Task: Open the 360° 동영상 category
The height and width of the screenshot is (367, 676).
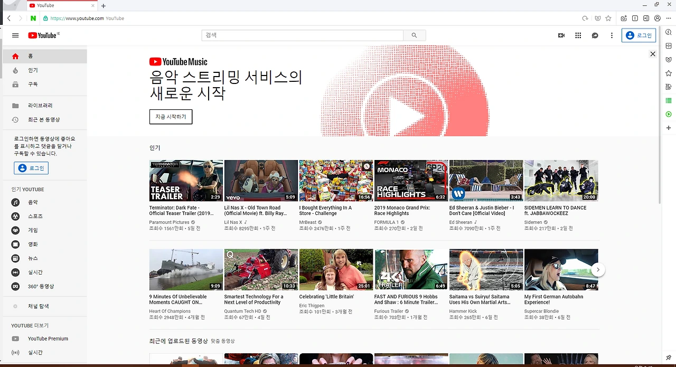Action: (x=45, y=286)
